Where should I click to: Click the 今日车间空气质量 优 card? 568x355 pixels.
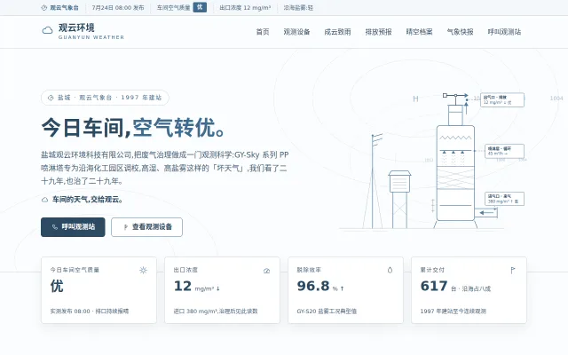[x=99, y=290]
